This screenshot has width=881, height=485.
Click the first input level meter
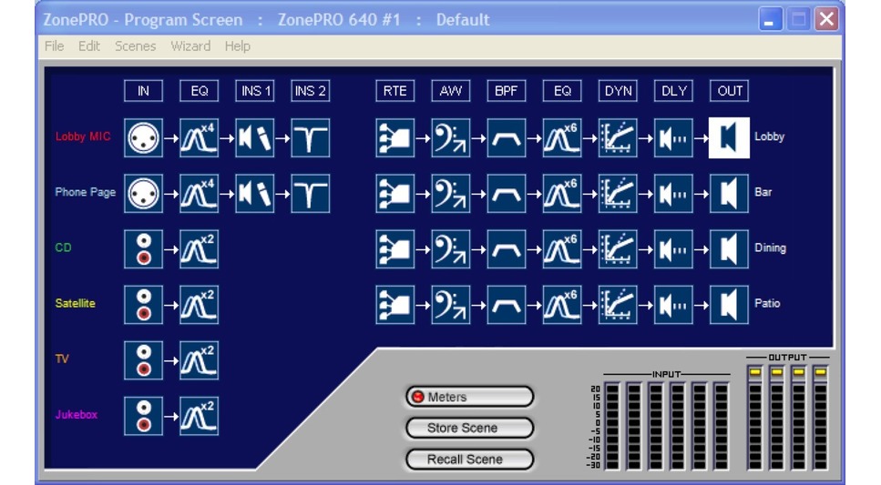point(612,426)
